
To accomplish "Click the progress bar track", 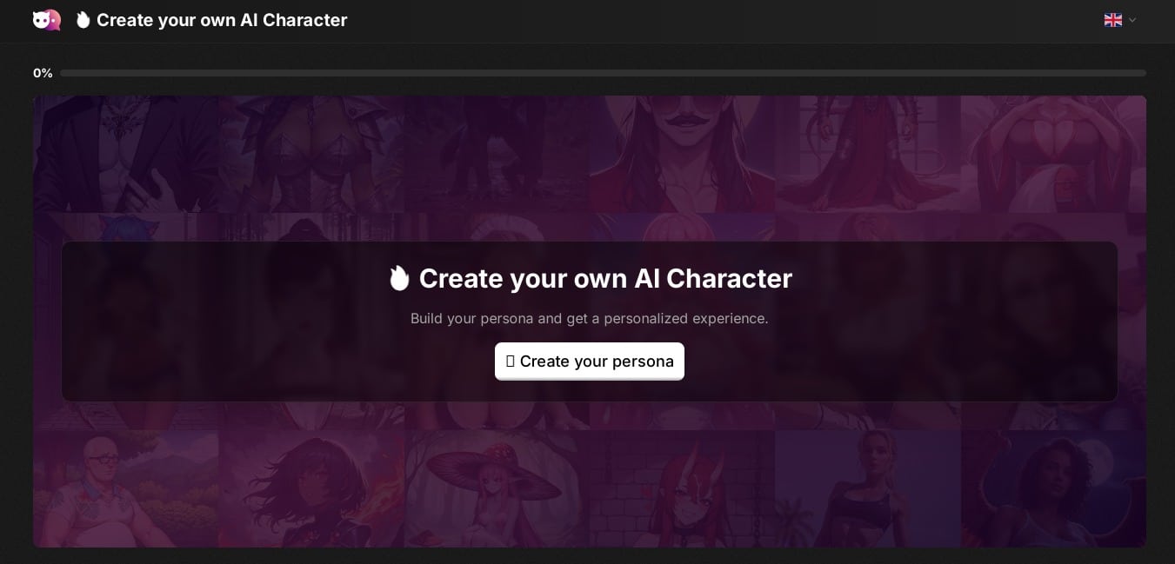I will point(603,73).
